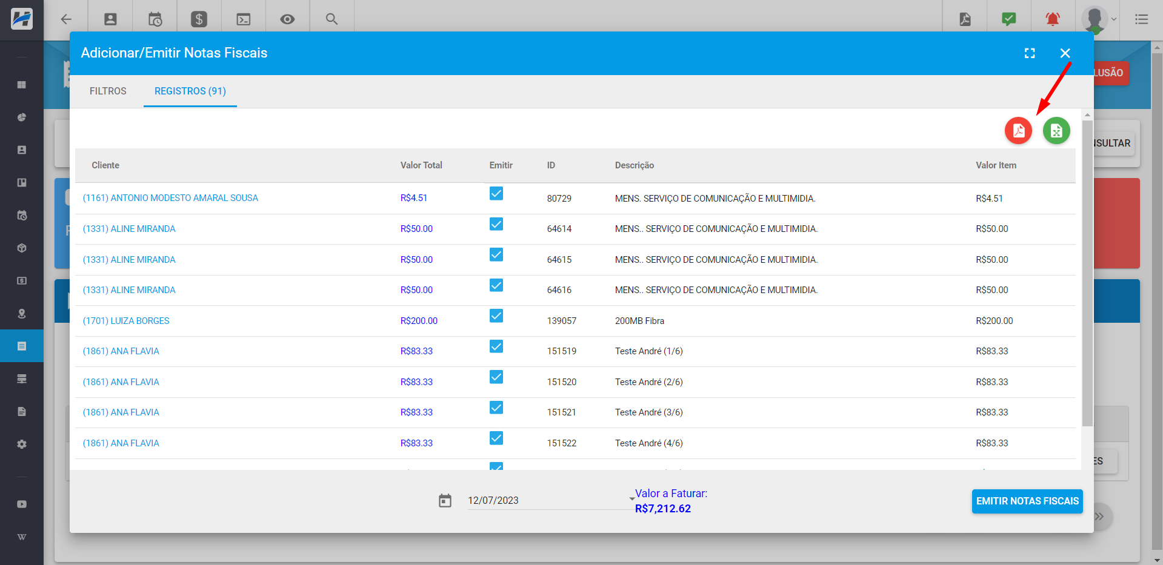Open the red notification bell
The image size is (1163, 565).
click(x=1053, y=19)
